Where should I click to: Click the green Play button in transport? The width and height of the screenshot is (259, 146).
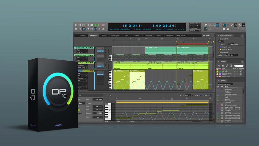(x=96, y=25)
